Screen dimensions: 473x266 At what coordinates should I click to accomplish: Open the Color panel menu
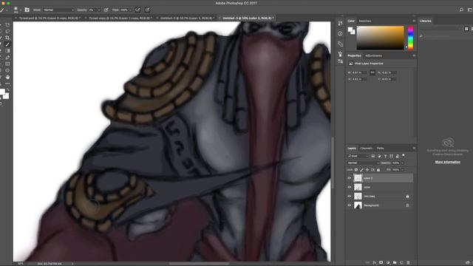tap(414, 21)
